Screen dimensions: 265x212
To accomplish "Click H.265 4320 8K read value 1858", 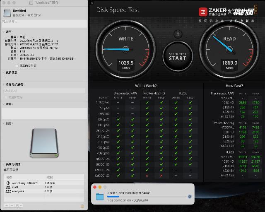I will click(x=255, y=171).
